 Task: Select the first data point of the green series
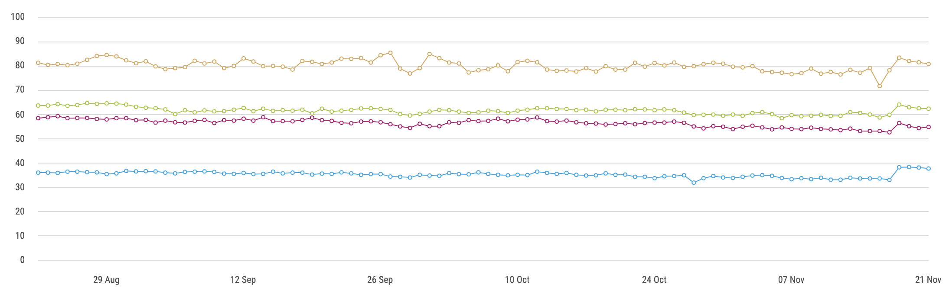point(38,106)
